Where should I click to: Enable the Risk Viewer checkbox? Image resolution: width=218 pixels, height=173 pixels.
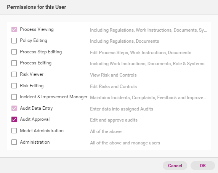click(14, 74)
